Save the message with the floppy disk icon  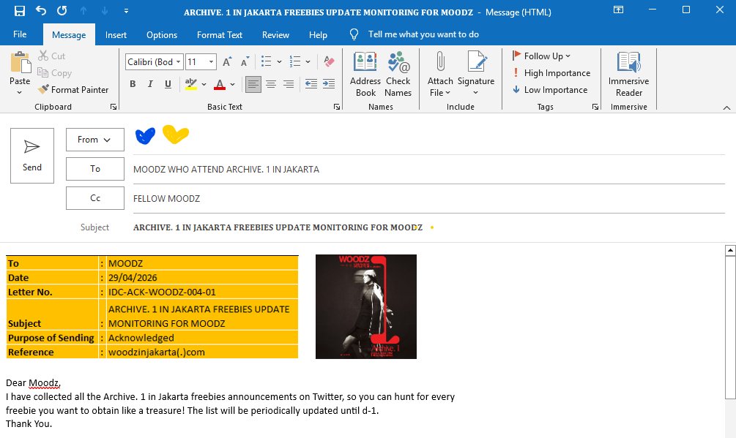(x=20, y=11)
